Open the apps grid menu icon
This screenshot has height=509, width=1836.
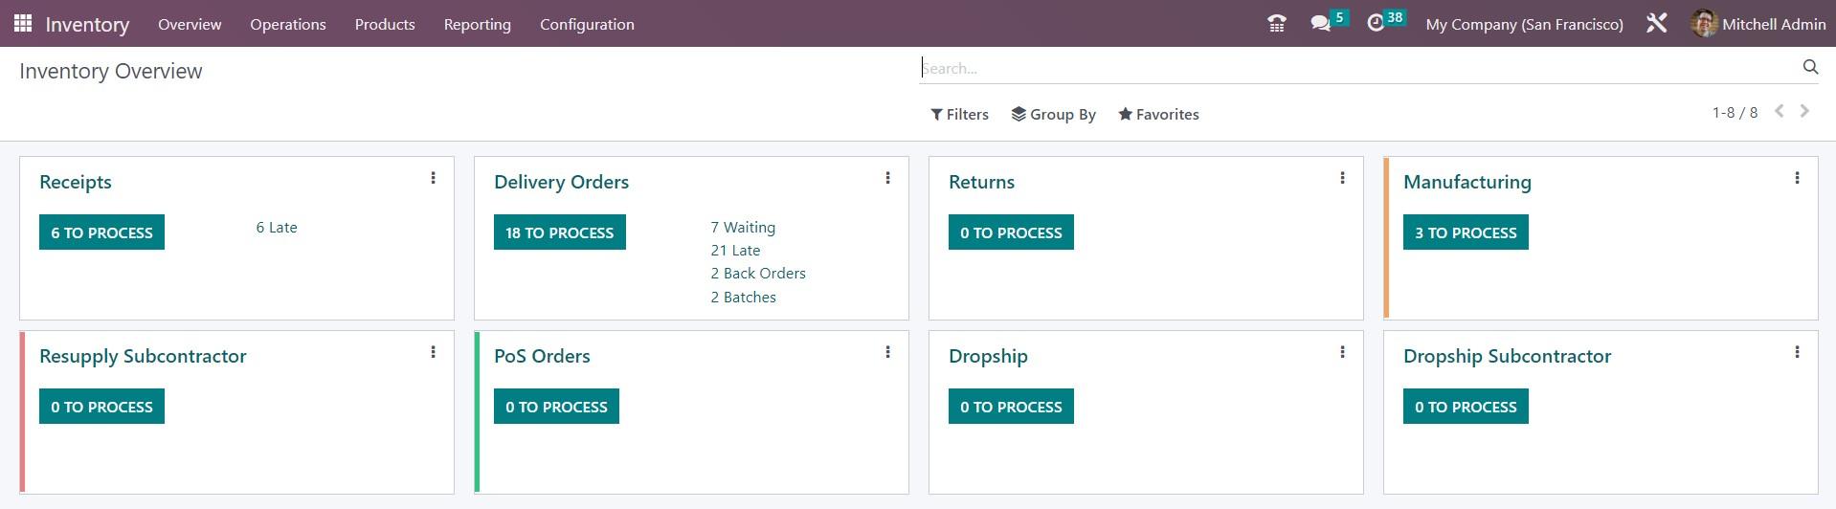tap(23, 23)
